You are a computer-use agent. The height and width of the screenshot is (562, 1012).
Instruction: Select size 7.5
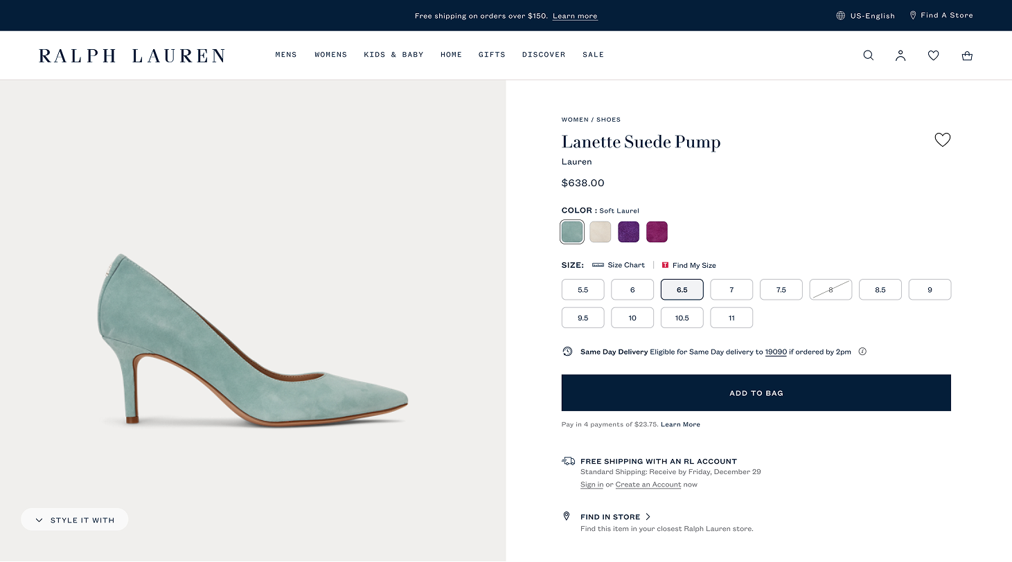[x=781, y=290]
